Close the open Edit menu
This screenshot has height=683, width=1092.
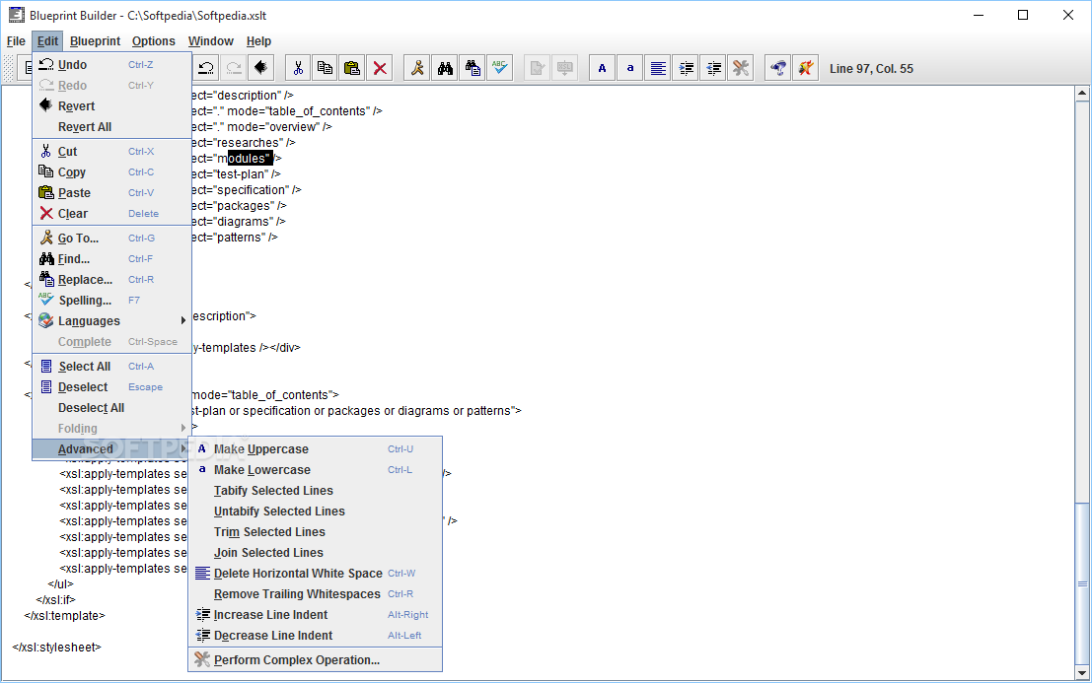click(47, 41)
